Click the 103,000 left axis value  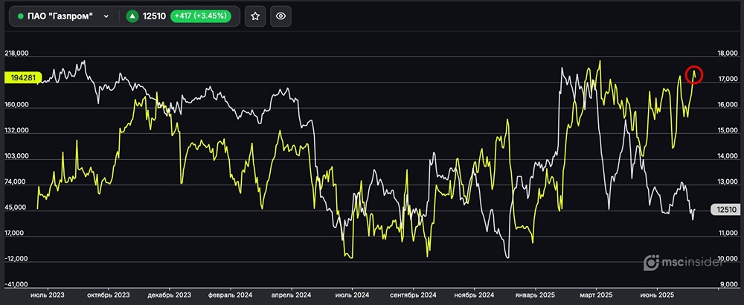click(16, 156)
